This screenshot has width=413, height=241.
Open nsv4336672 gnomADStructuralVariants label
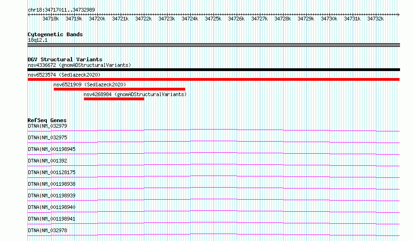[79, 65]
